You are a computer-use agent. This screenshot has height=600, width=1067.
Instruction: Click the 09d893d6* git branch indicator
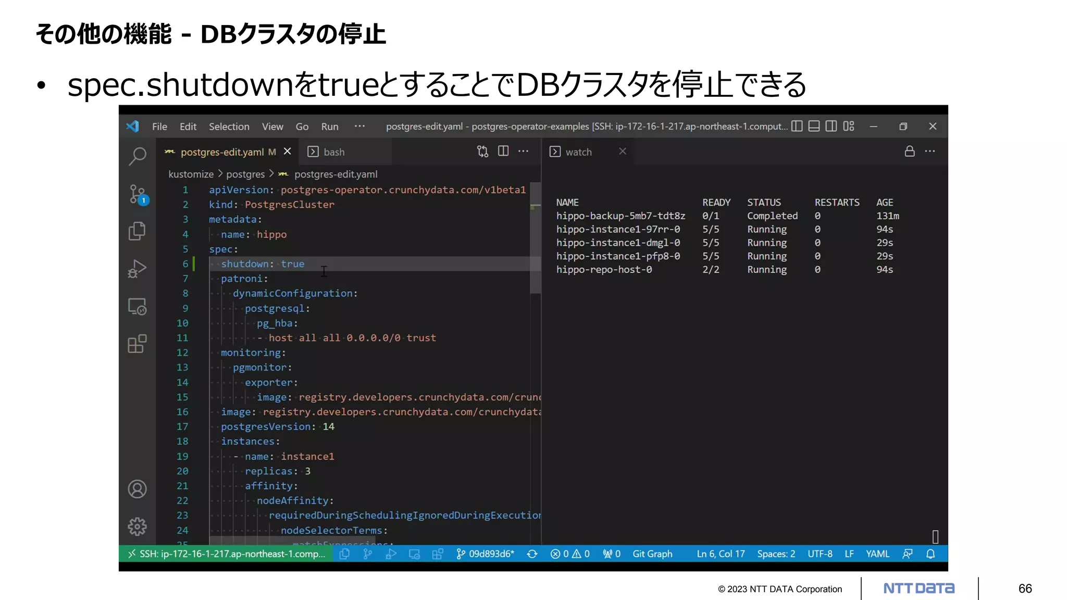[485, 554]
